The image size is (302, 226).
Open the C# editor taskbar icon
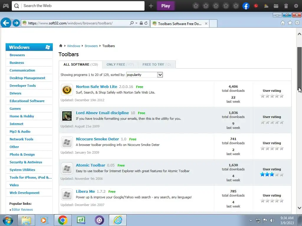point(81,220)
